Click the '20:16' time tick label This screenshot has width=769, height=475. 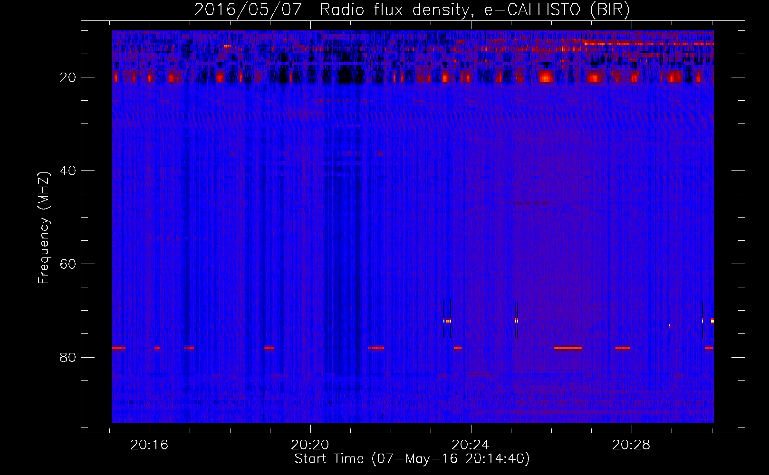pos(150,445)
